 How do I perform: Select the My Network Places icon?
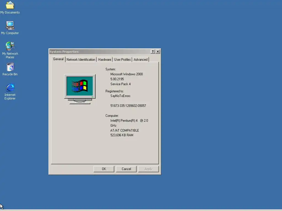[10, 50]
